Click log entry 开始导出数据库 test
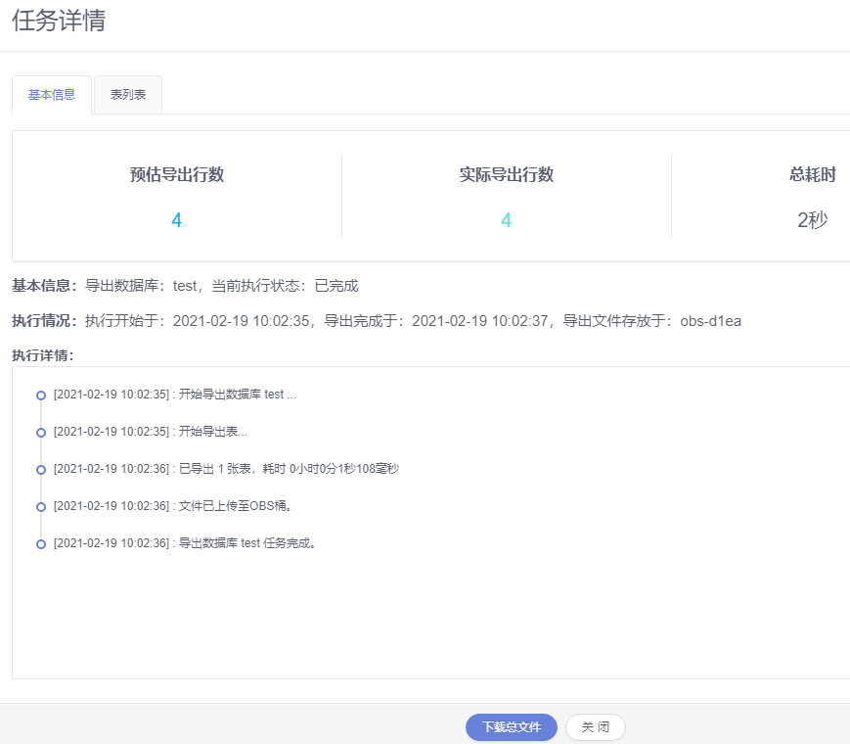This screenshot has height=744, width=850. tap(174, 395)
